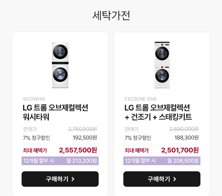This screenshot has height=196, width=222.
Task: Select the W20WHN model code
Action: click(x=34, y=99)
